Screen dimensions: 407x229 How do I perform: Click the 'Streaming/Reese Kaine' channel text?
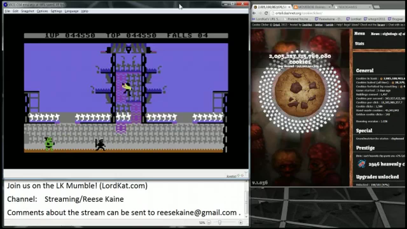84,199
